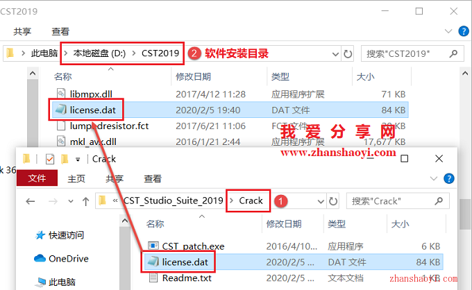Click the lumpedresistor.fct file icon
The image size is (472, 290).
tap(61, 126)
